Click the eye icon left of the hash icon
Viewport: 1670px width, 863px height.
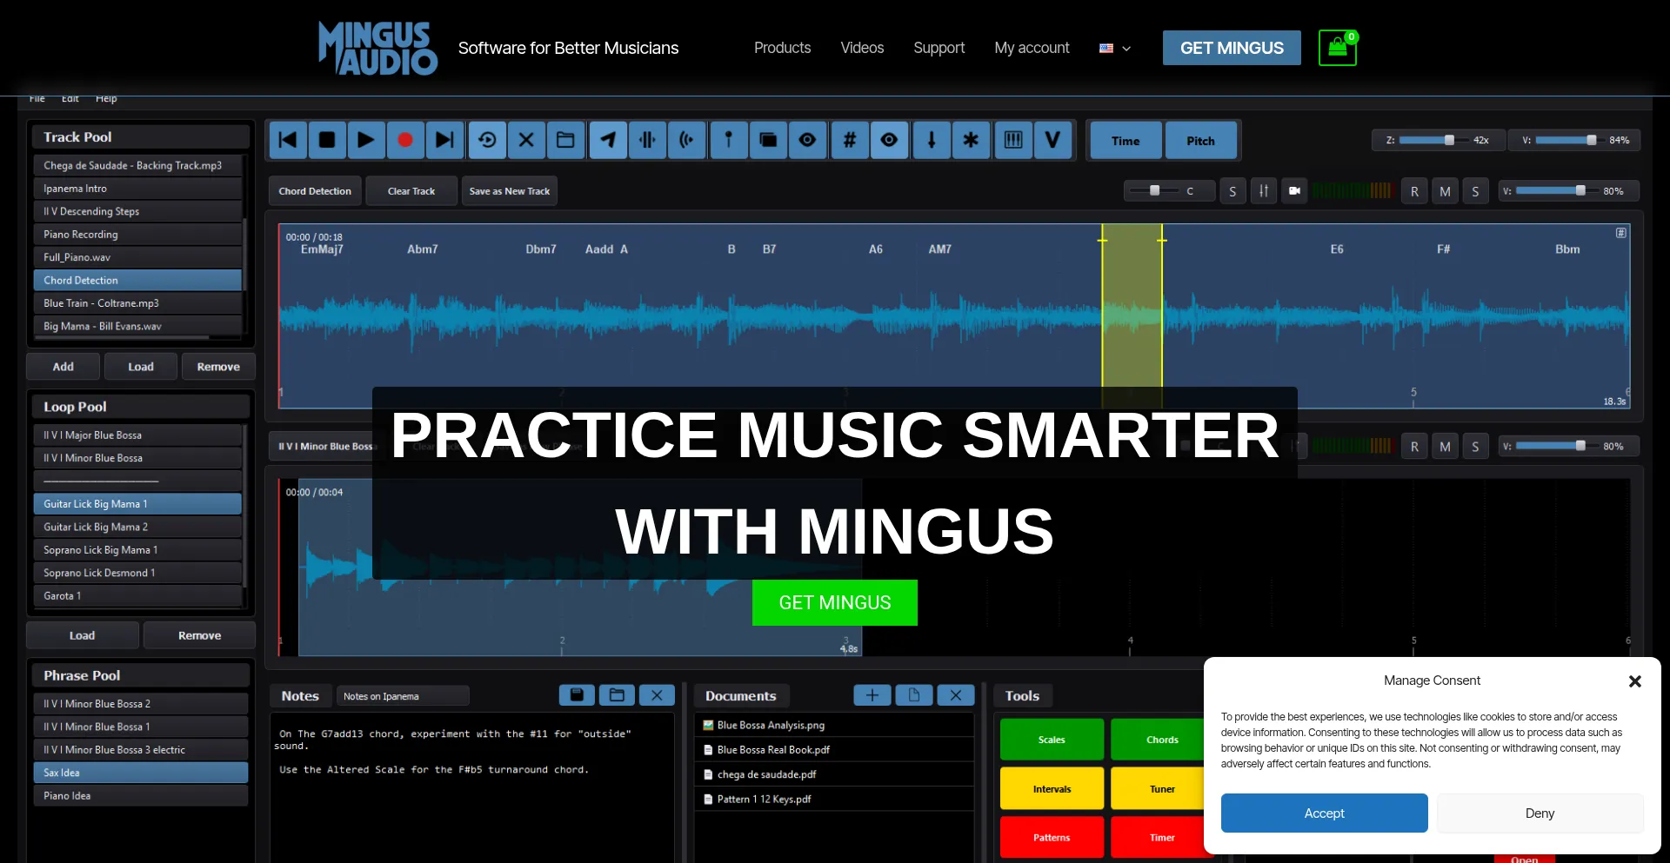click(x=807, y=140)
